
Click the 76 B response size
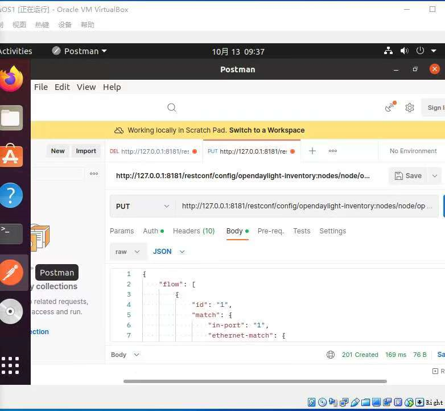[420, 355]
